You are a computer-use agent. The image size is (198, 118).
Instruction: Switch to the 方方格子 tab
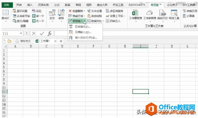point(172,5)
